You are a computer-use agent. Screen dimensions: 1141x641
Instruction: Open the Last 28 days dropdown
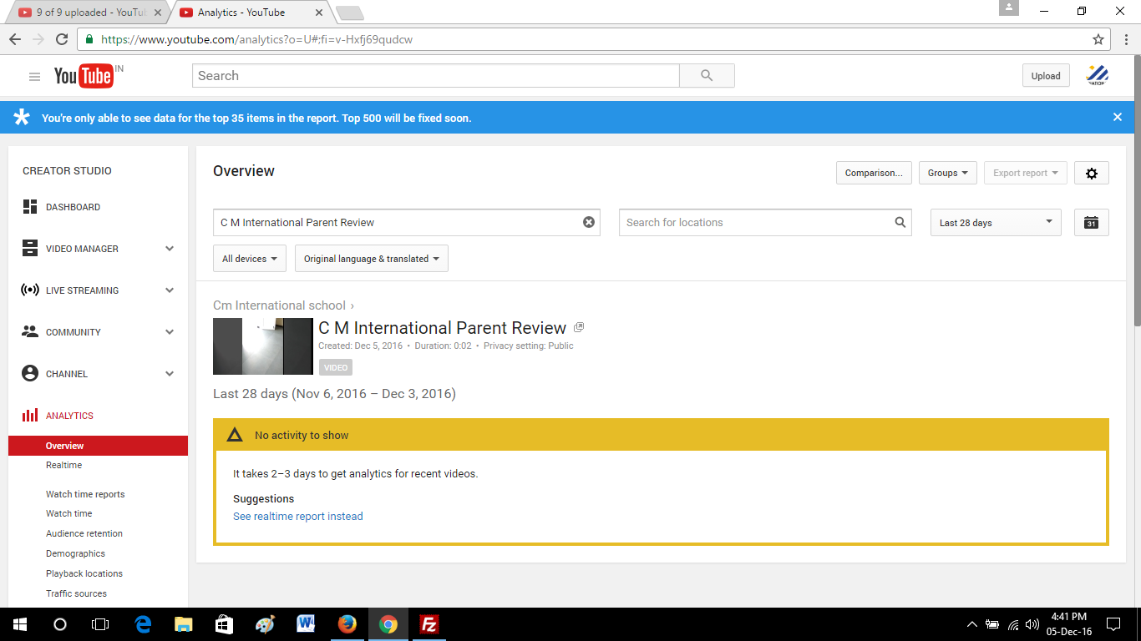pyautogui.click(x=995, y=223)
